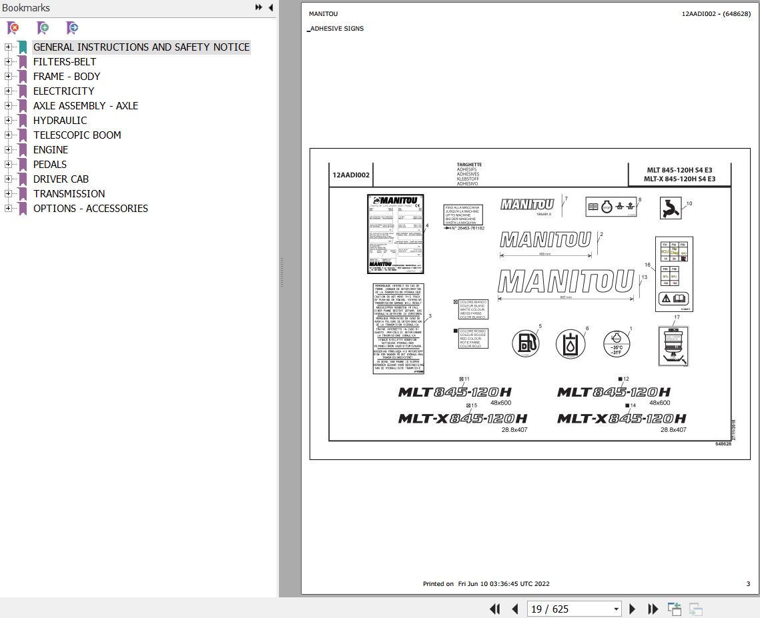
Task: Collapse the Bookmarks panel arrow
Action: point(270,7)
